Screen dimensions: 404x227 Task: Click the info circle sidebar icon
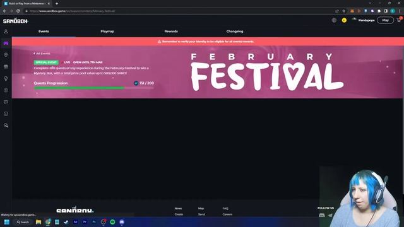(6, 113)
